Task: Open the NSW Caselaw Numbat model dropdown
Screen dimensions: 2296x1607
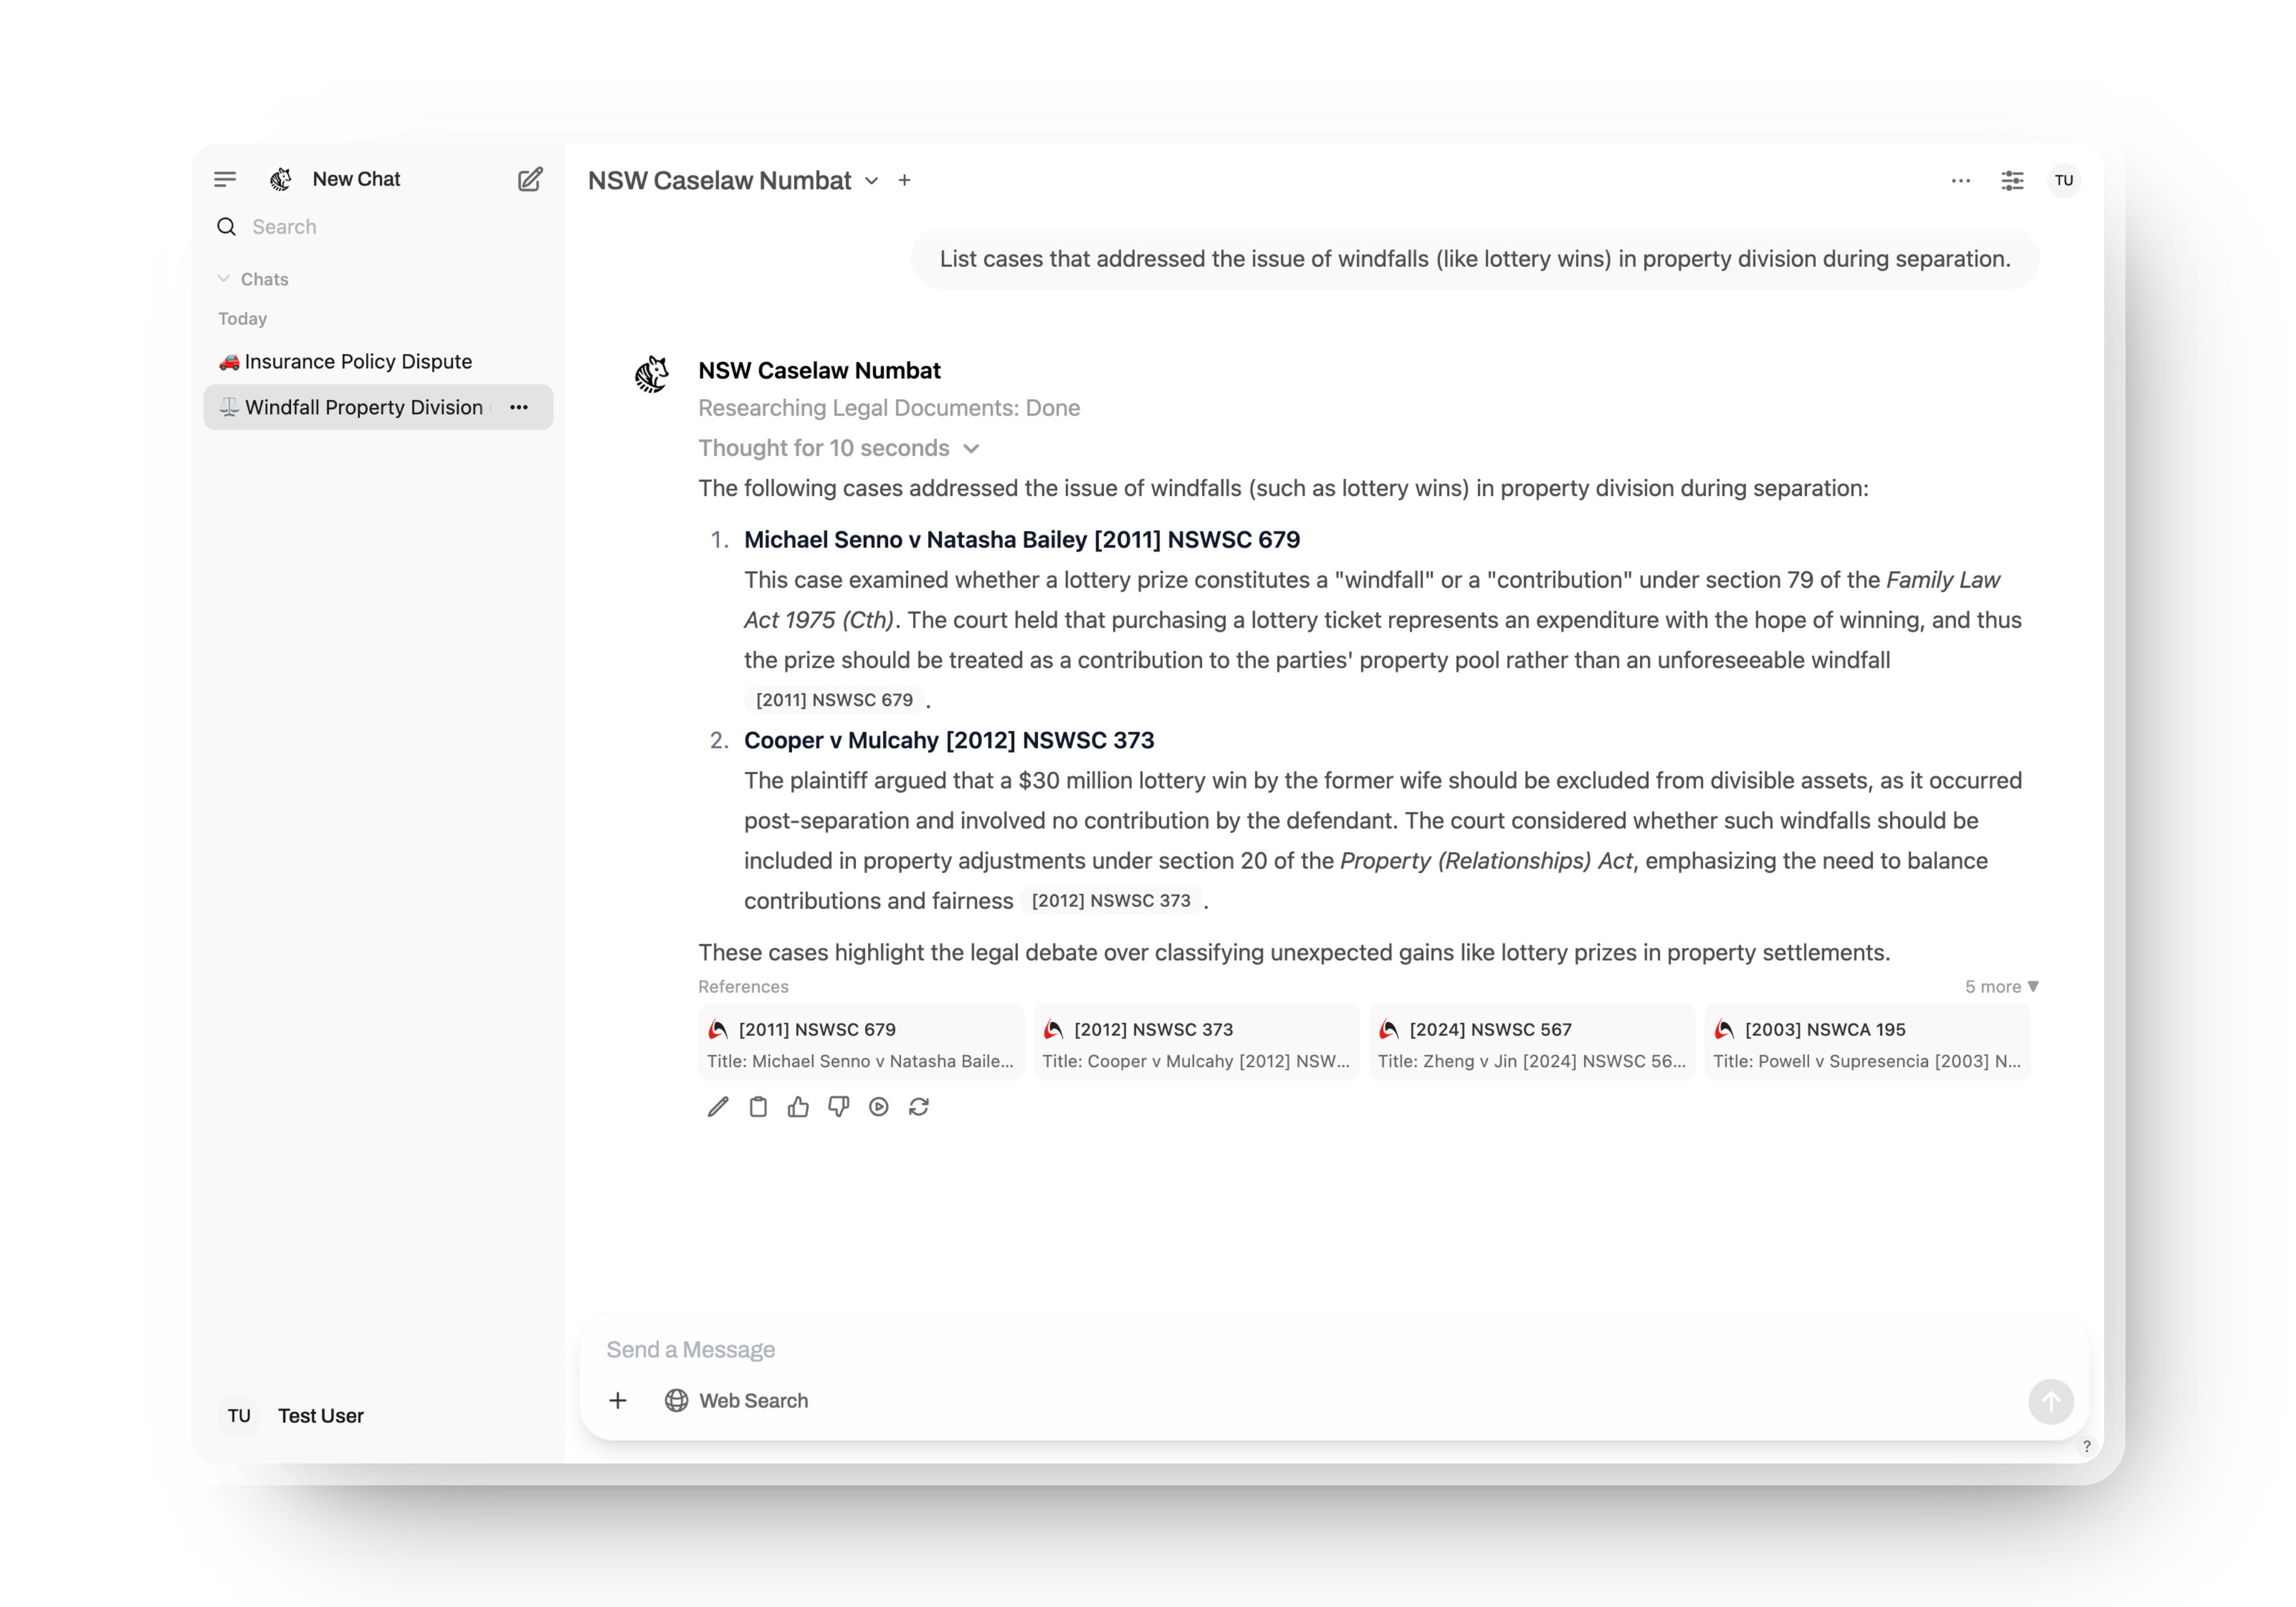Action: click(733, 180)
